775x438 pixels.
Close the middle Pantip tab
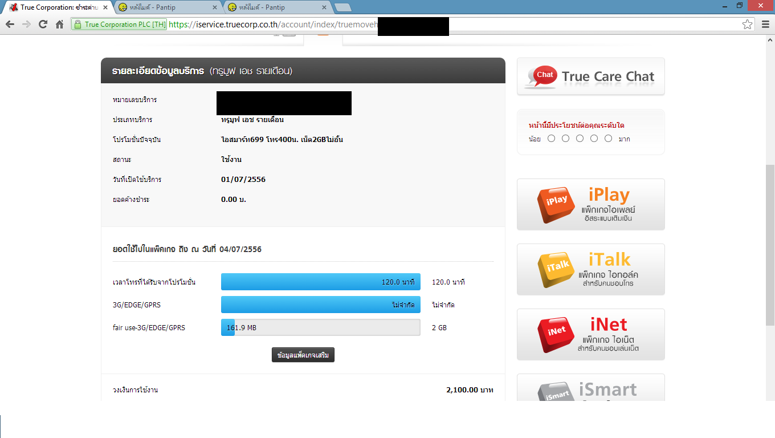click(x=215, y=7)
